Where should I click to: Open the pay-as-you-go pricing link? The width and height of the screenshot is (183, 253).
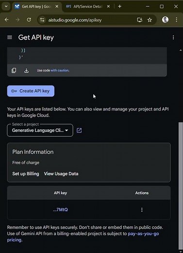83,236
